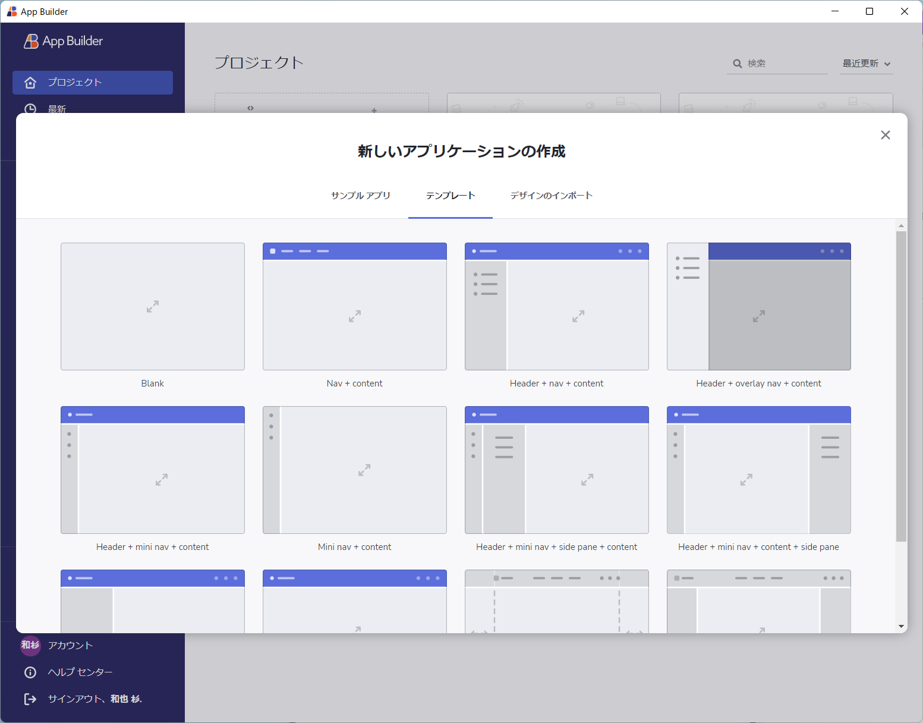The width and height of the screenshot is (923, 723).
Task: Click the App Builder logo in sidebar
Action: (x=64, y=41)
